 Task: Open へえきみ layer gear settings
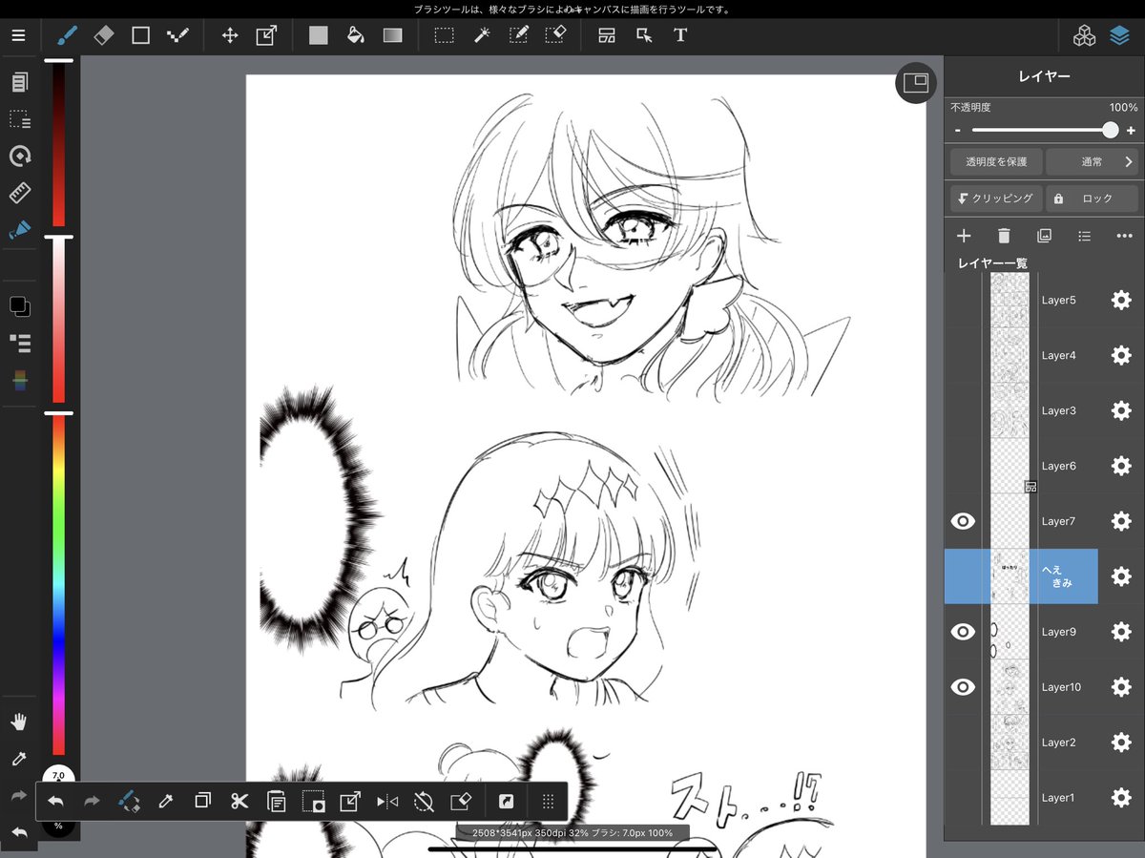(x=1121, y=576)
